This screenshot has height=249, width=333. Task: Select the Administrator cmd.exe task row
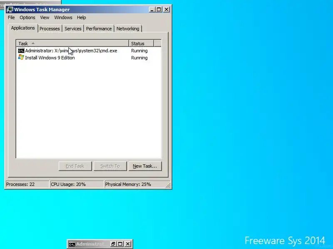pyautogui.click(x=89, y=51)
